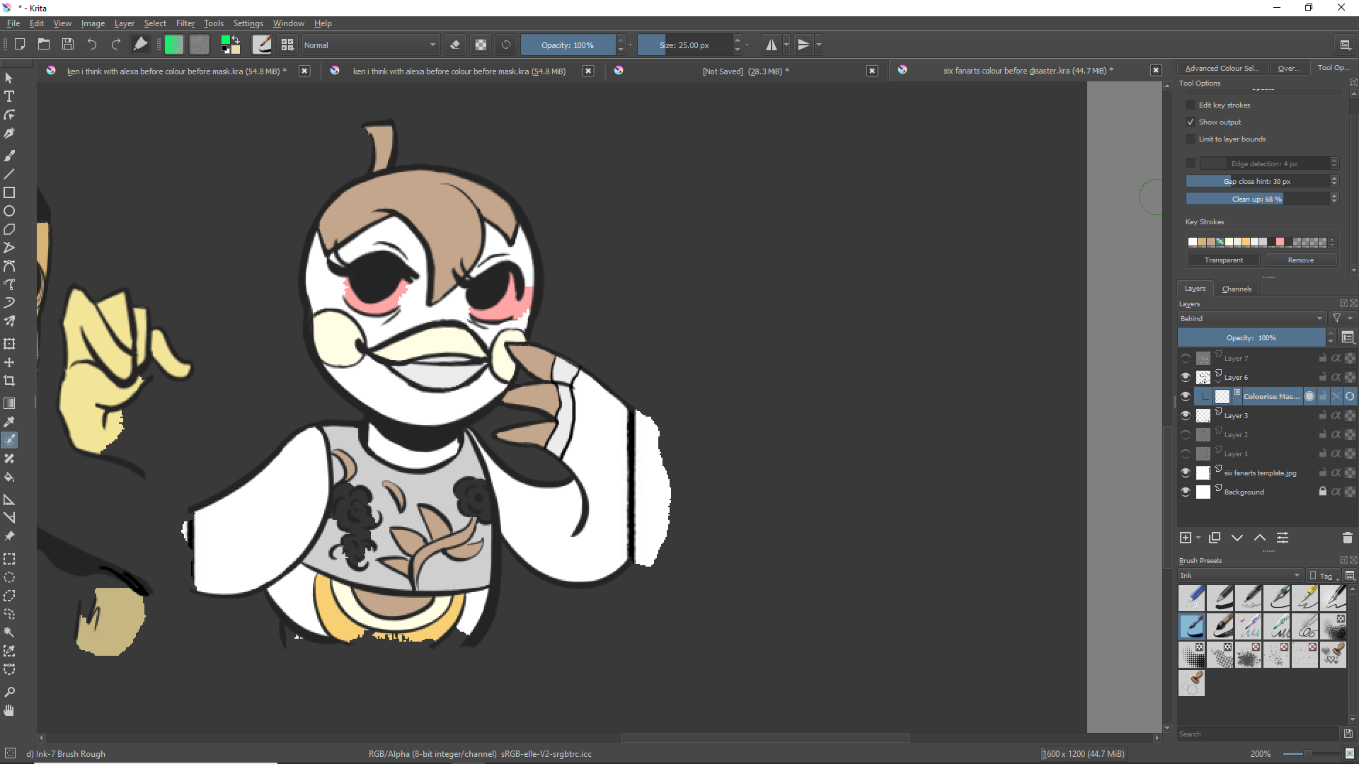Expand the add layer dropdown arrow
Viewport: 1359px width, 764px height.
point(1198,538)
